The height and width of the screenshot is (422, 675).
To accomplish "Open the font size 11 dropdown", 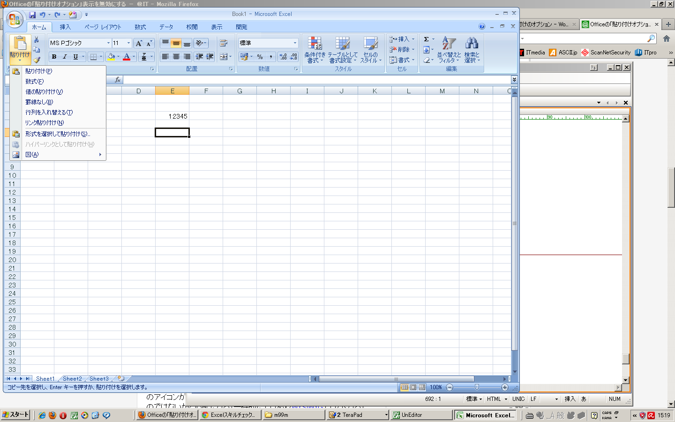I will 128,43.
